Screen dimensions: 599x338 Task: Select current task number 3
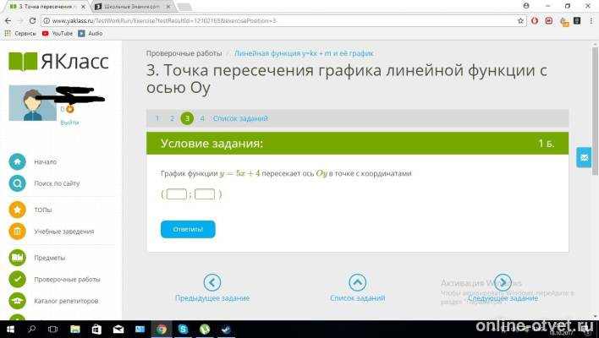click(x=187, y=118)
